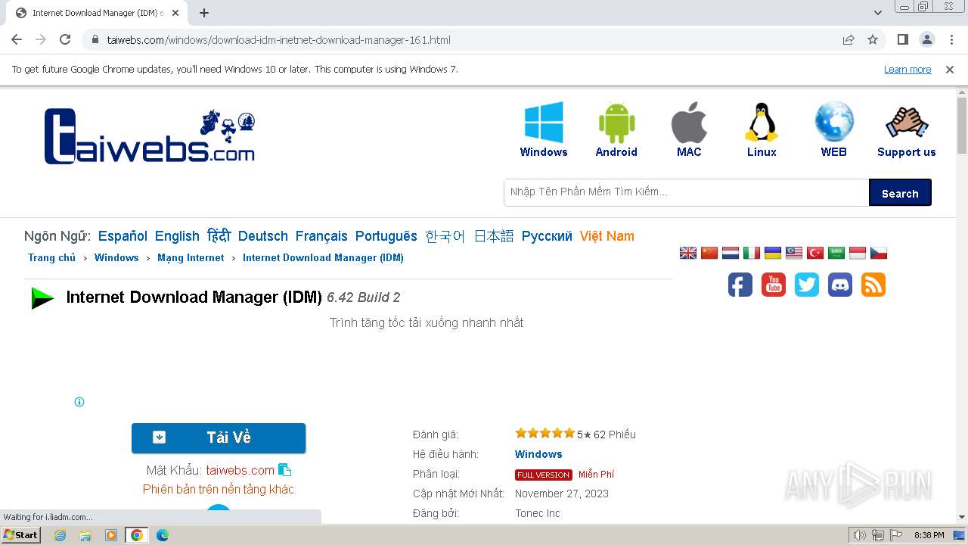Dismiss the Chrome update notification bar
Image resolution: width=968 pixels, height=545 pixels.
pyautogui.click(x=950, y=69)
